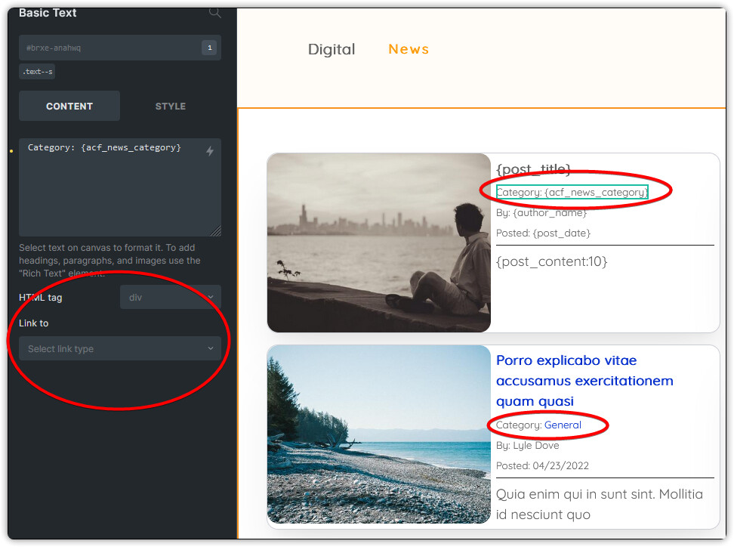The height and width of the screenshot is (547, 734).
Task: Focus the #brxe-anahwq element ID field
Action: pyautogui.click(x=120, y=48)
